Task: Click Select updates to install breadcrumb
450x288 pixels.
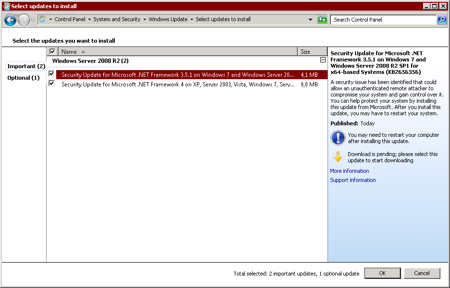Action: [x=223, y=19]
